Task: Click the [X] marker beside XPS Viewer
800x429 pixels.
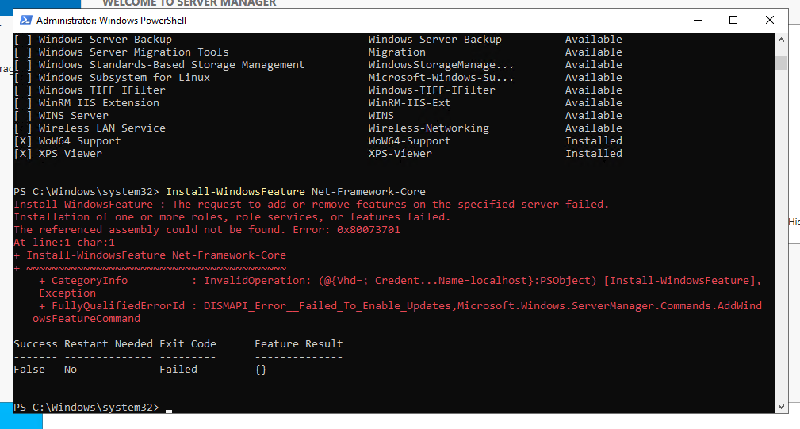Action: (23, 154)
